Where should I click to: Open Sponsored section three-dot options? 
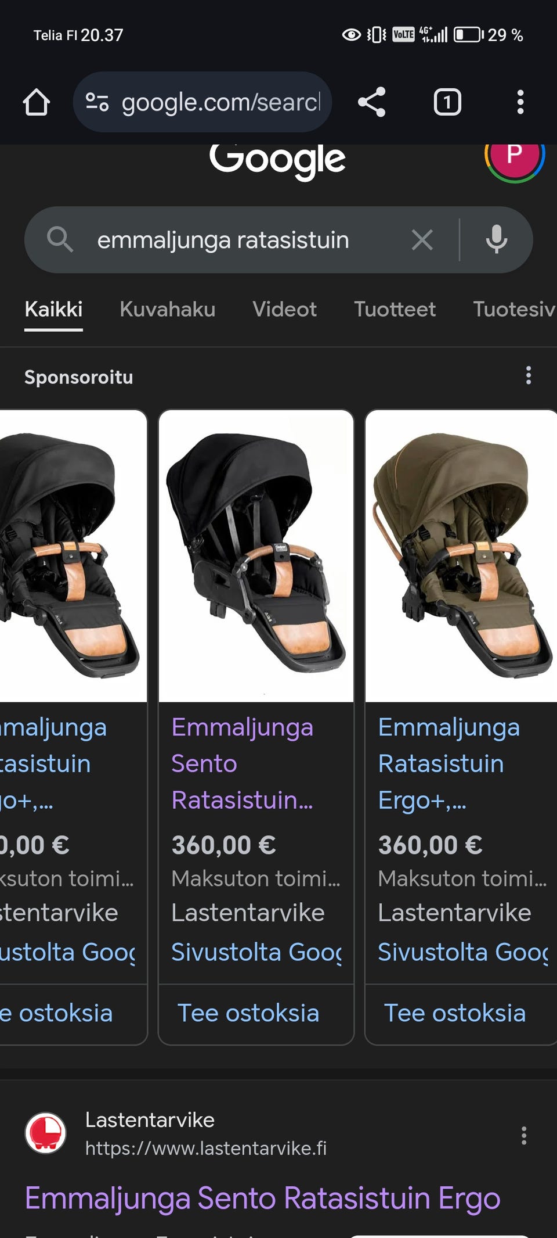tap(528, 375)
